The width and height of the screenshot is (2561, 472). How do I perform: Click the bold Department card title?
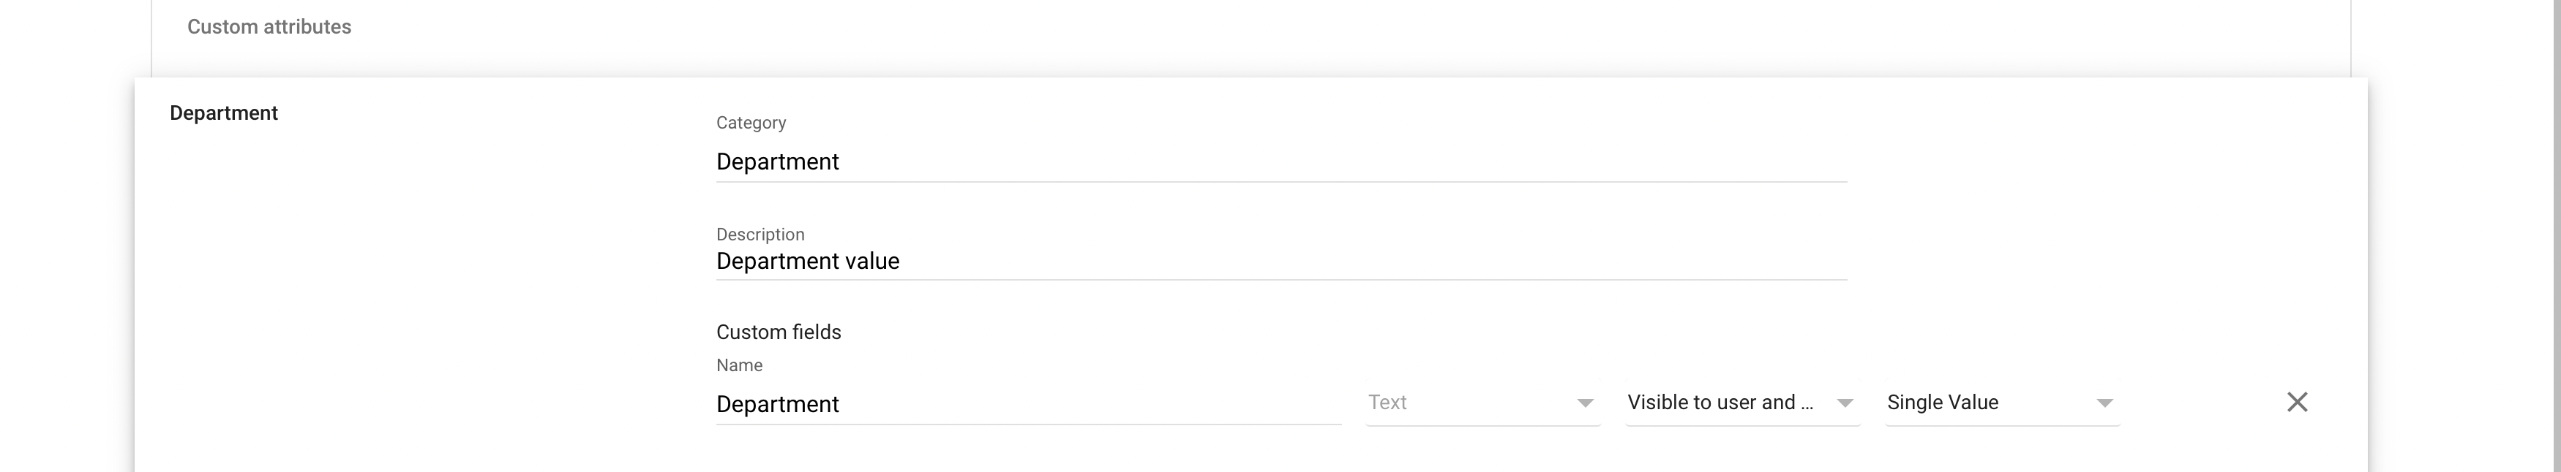[224, 113]
